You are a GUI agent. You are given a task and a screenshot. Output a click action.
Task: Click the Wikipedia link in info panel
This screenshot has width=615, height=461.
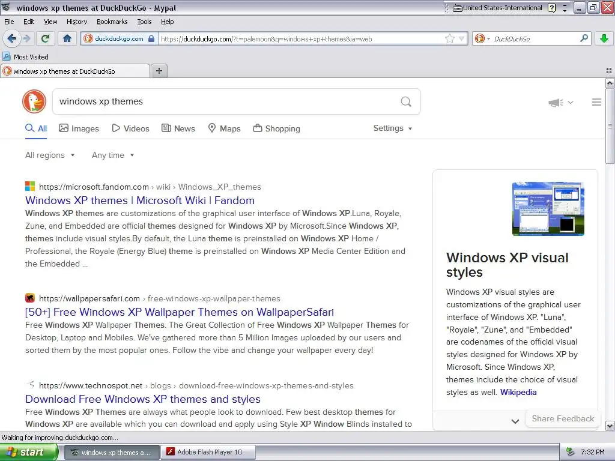click(x=518, y=392)
